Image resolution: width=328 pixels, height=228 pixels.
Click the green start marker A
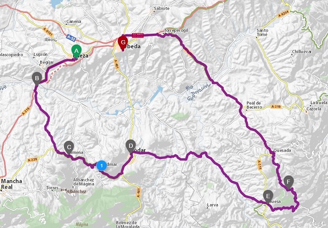76,51
